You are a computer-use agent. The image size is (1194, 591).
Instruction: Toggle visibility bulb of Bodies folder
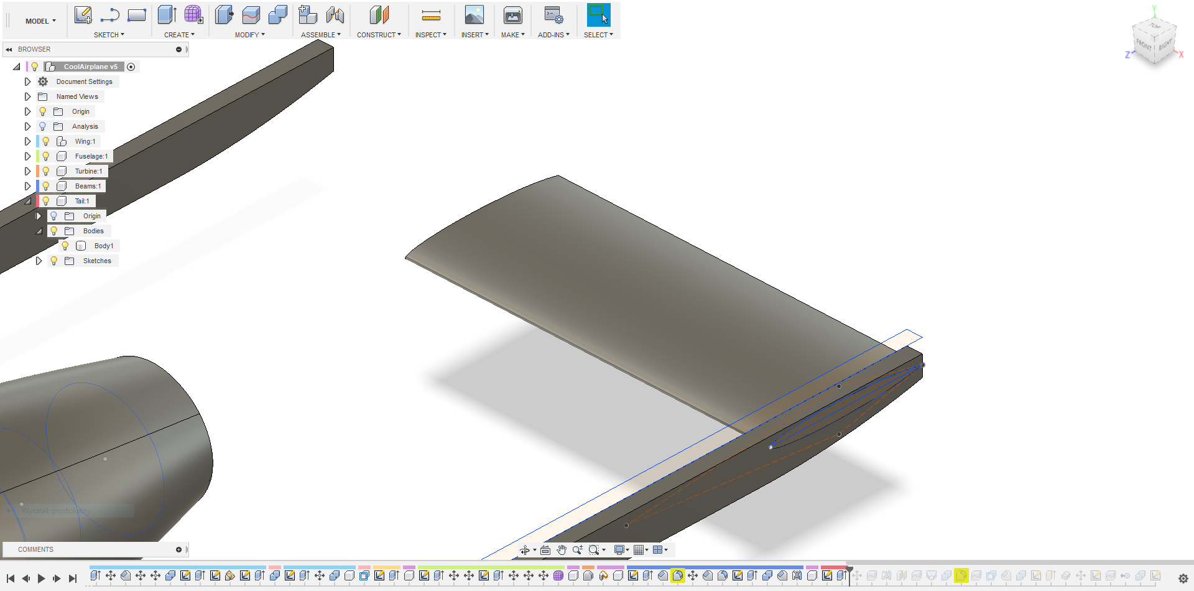(x=53, y=231)
